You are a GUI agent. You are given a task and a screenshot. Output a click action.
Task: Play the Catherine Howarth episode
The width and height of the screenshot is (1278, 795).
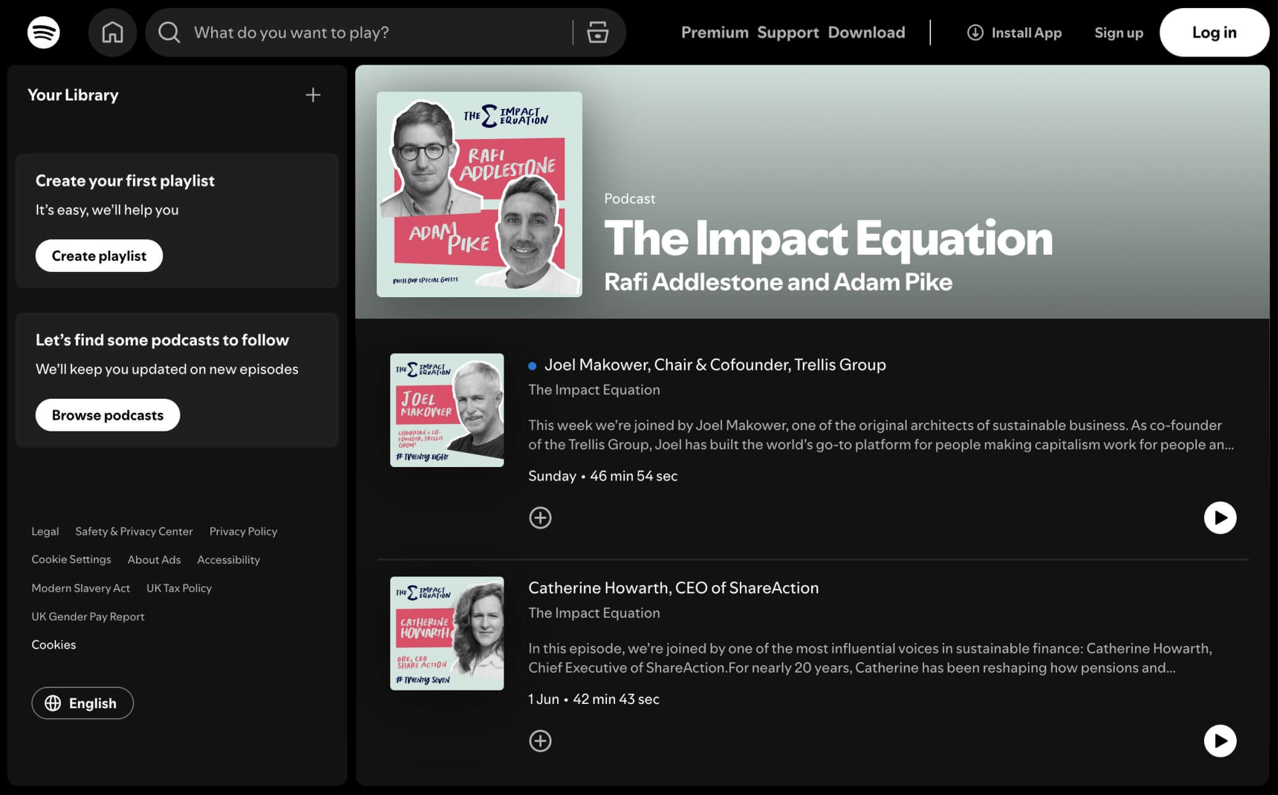[1220, 741]
